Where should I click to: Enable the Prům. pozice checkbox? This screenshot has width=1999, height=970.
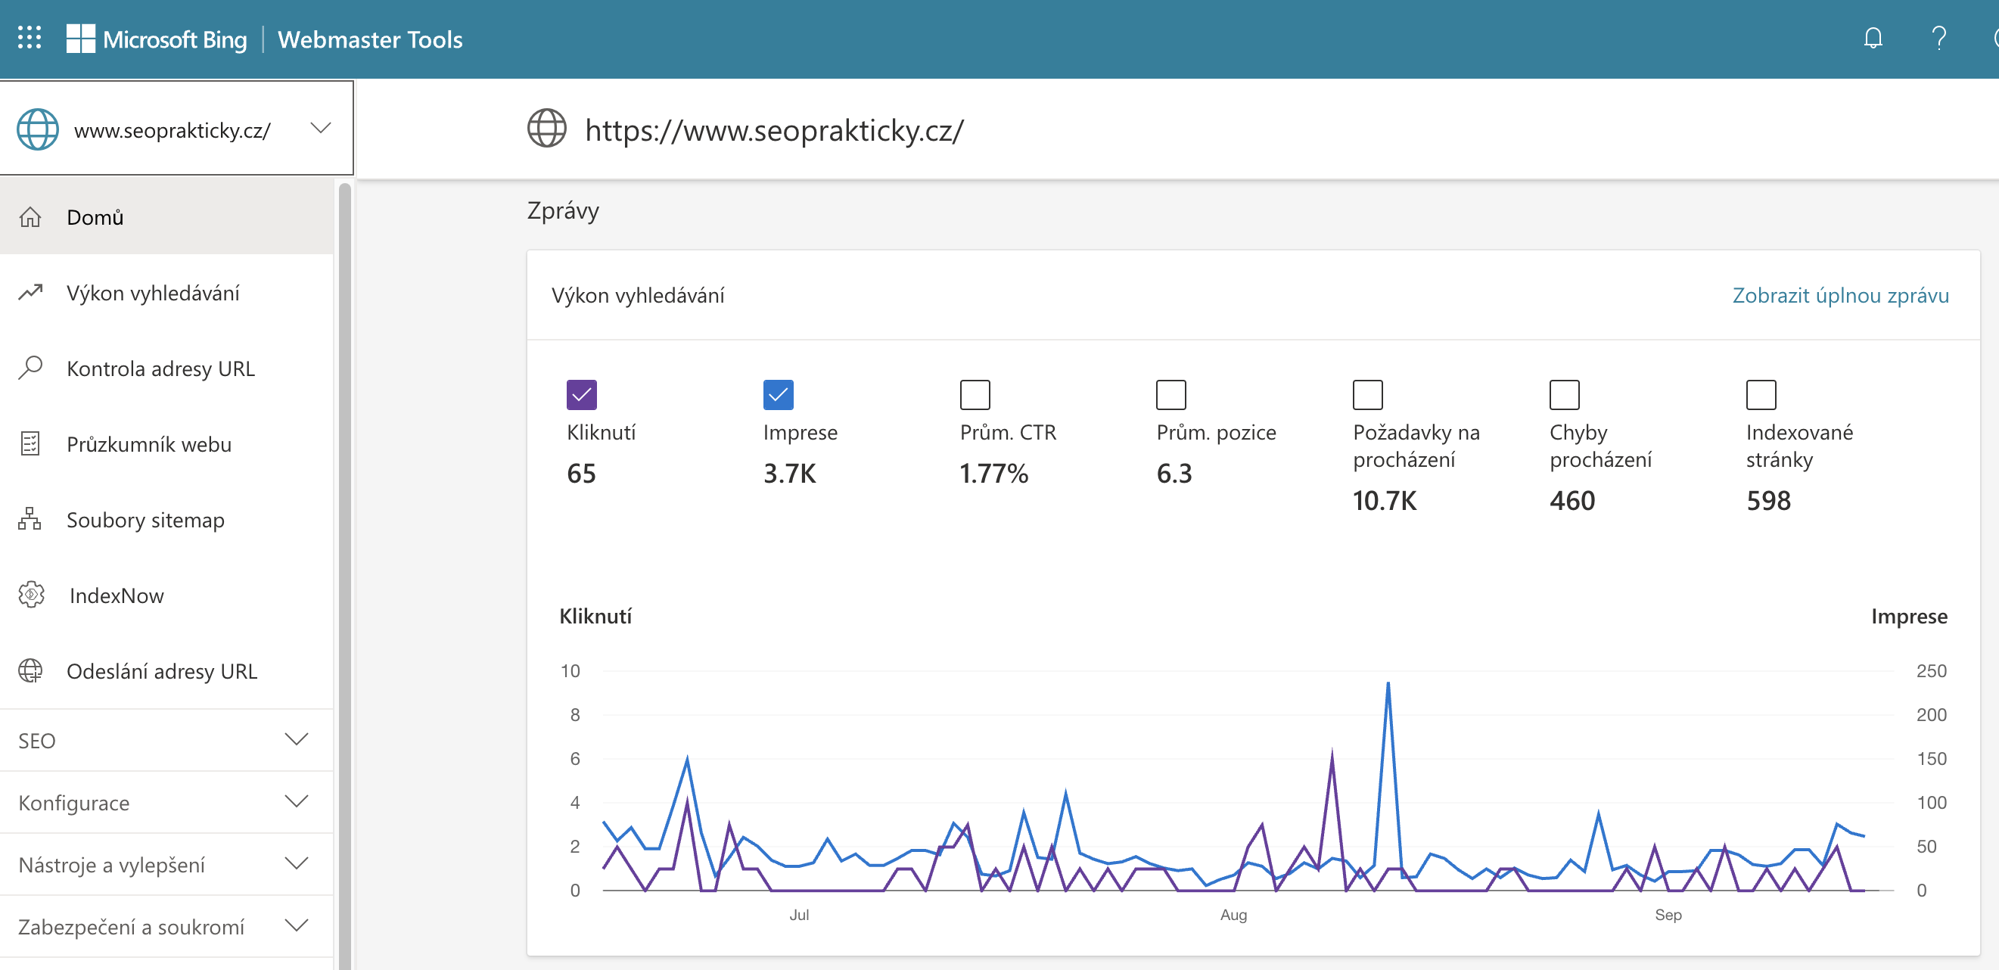tap(1171, 395)
